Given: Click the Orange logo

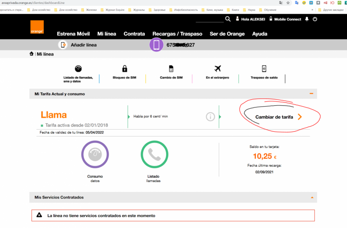Looking at the screenshot, I should tap(37, 27).
